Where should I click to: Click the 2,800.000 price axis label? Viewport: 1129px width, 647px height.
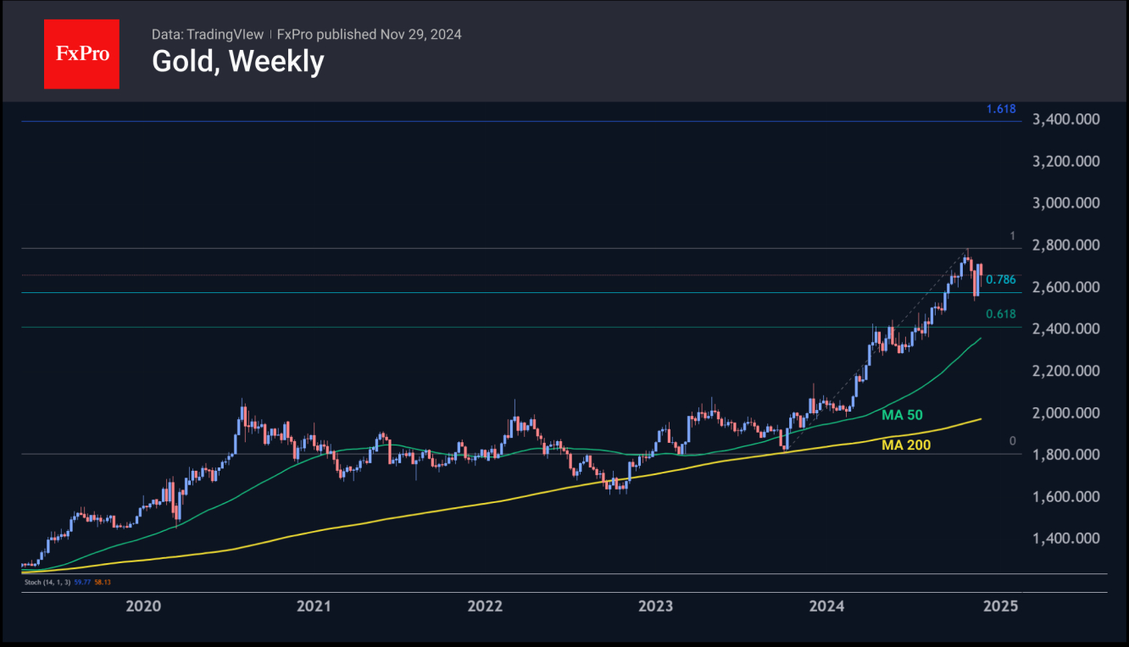click(x=1066, y=246)
